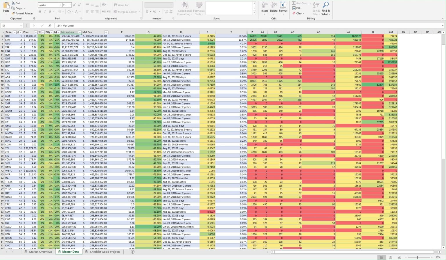446x260 pixels.
Task: Click the Increase Decimal icon
Action: (166, 12)
